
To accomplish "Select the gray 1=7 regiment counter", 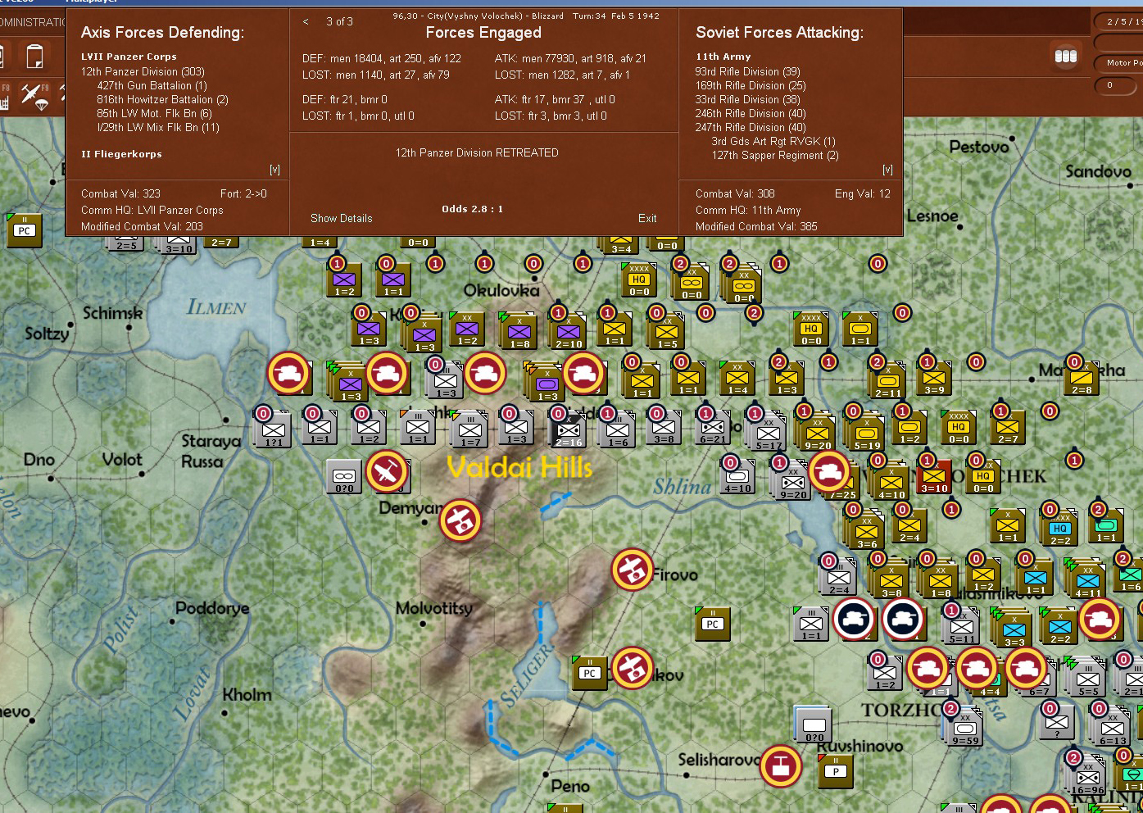I will (x=470, y=430).
